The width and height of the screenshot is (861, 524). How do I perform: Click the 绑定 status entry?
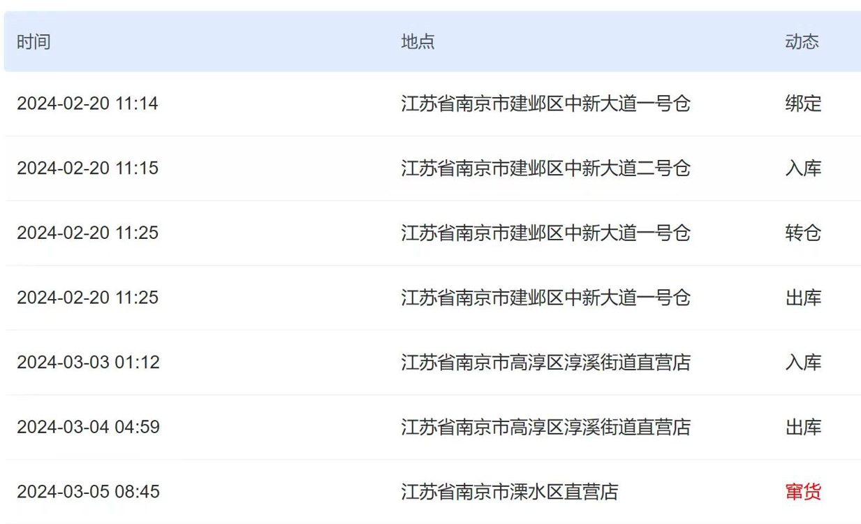(803, 104)
